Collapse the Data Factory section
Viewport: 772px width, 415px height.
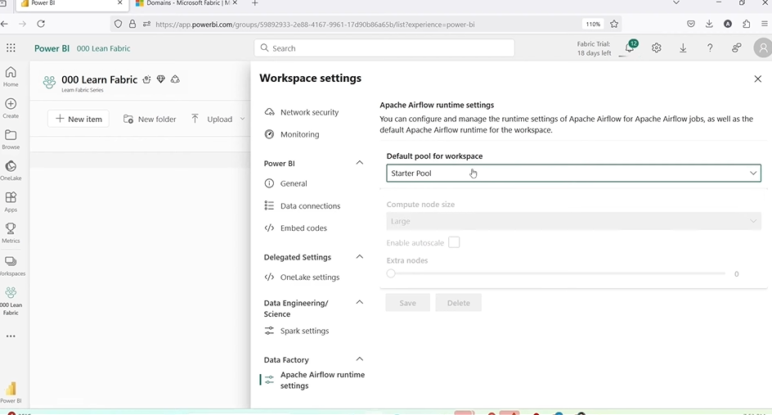(359, 359)
